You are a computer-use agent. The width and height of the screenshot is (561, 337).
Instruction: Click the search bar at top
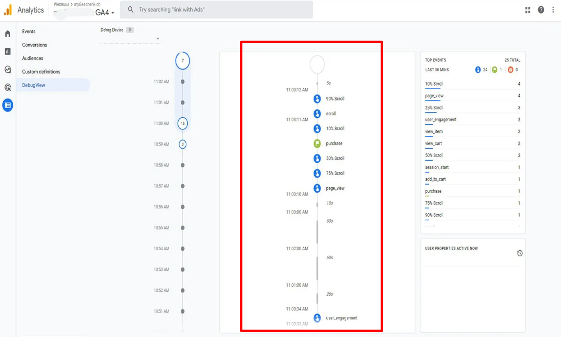(x=216, y=10)
